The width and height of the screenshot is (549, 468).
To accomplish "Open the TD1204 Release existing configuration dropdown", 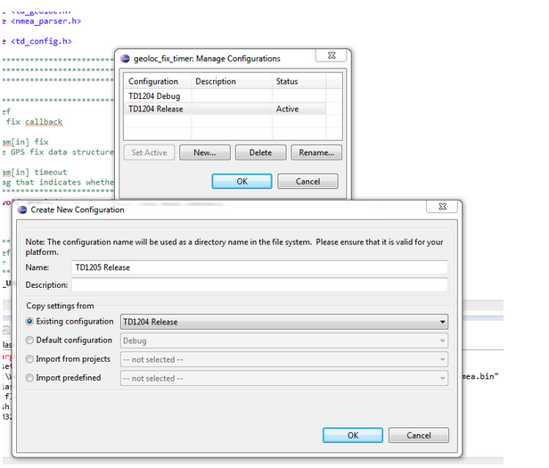I will click(x=284, y=322).
